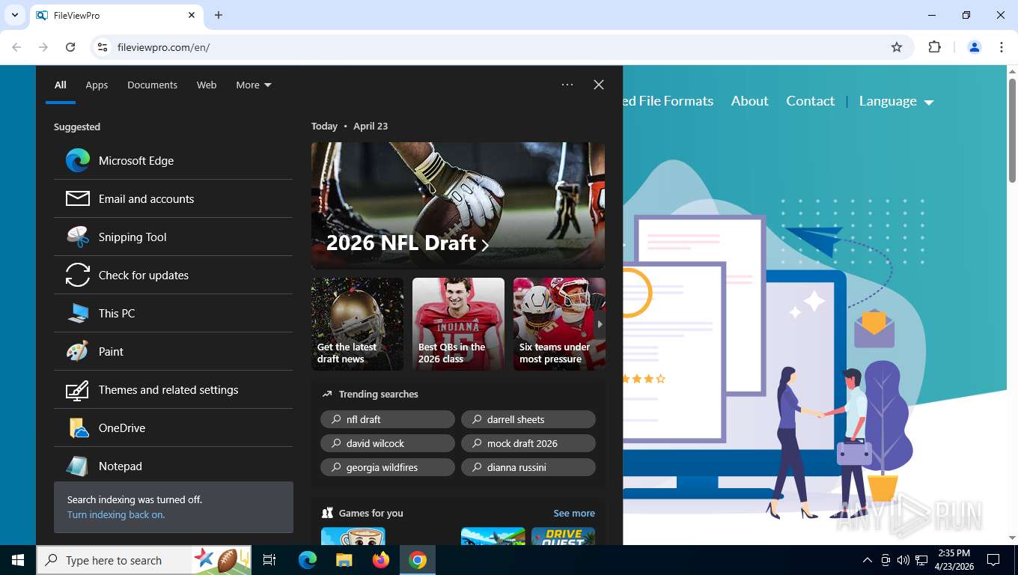
Task: Open Task View on the taskbar
Action: [x=269, y=560]
